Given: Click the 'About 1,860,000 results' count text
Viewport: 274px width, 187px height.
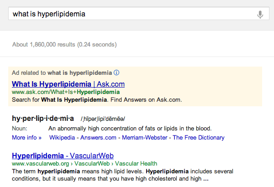Looking at the screenshot, I should (x=64, y=45).
